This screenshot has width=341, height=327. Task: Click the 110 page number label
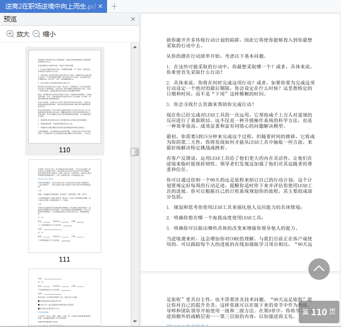point(65,150)
